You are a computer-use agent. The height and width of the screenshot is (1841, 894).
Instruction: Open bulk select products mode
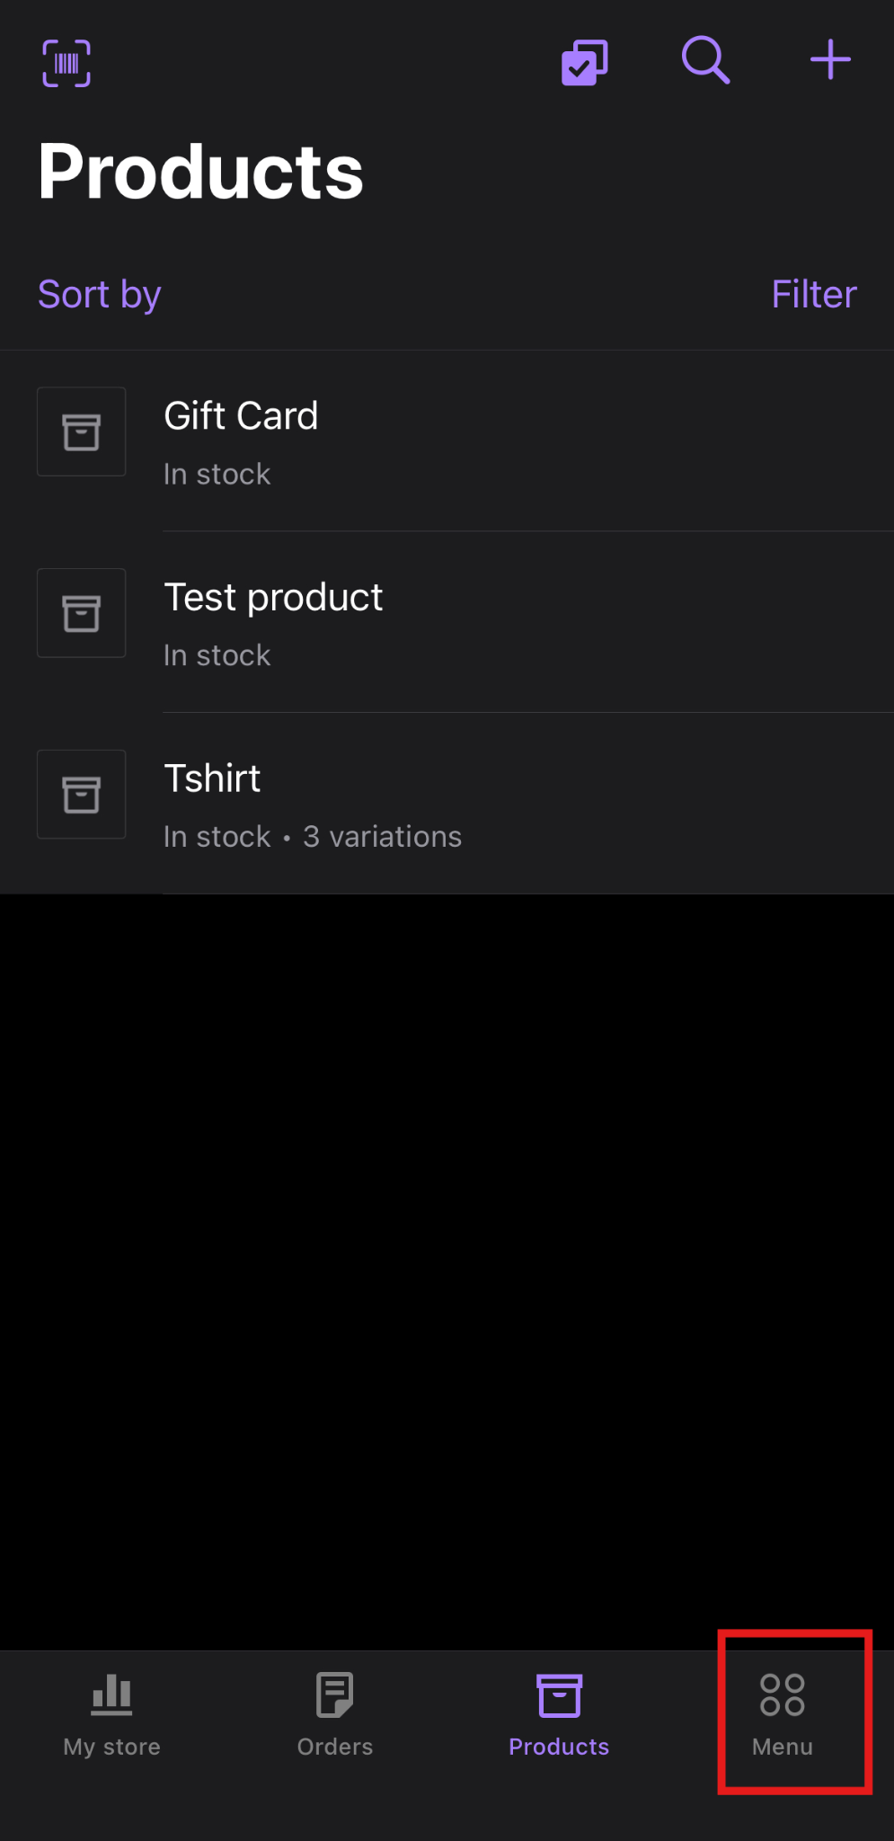584,63
